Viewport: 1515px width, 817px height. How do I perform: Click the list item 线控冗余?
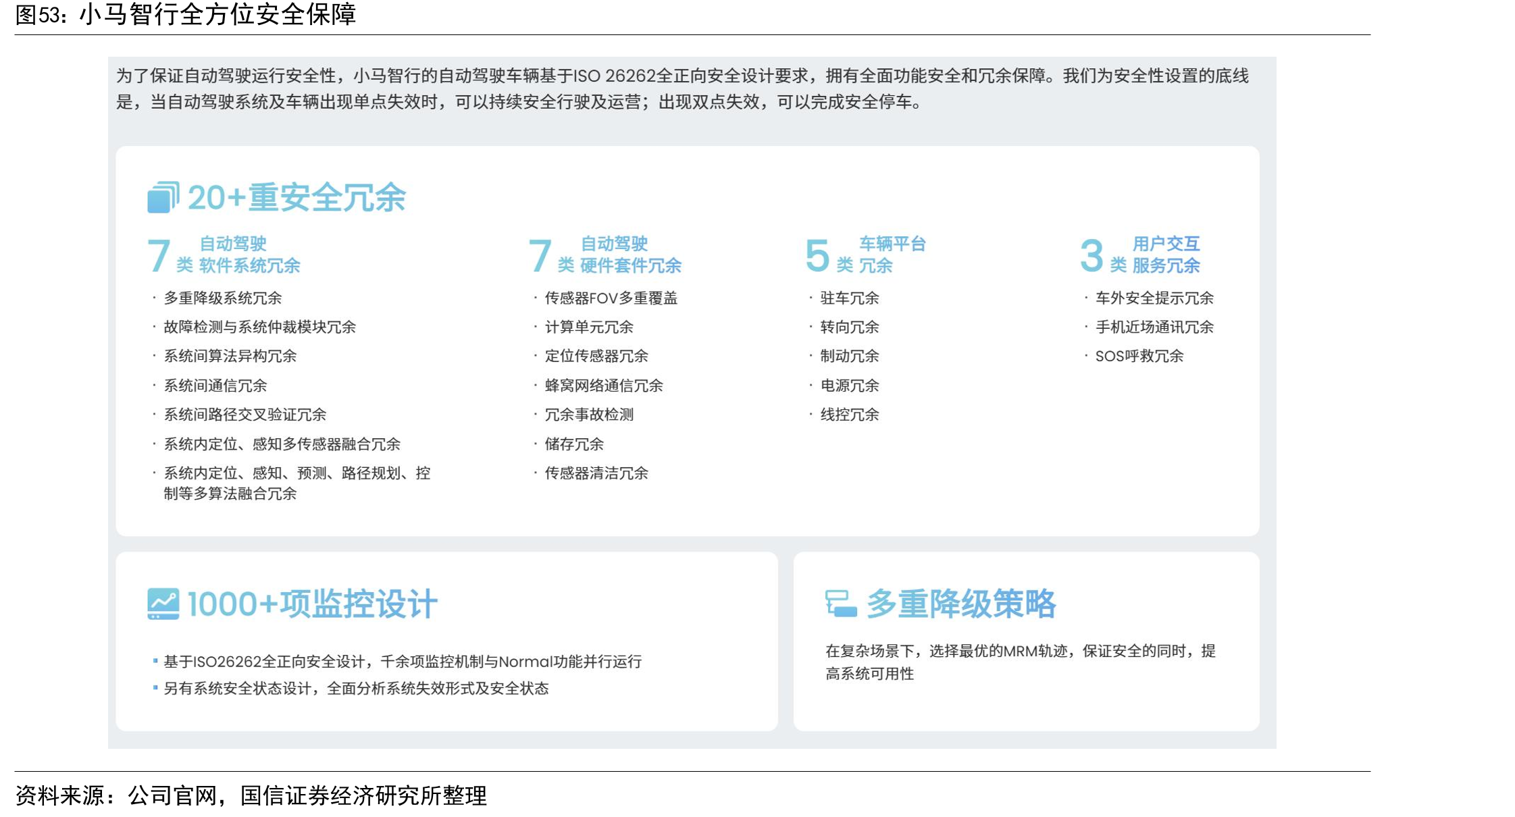(850, 415)
